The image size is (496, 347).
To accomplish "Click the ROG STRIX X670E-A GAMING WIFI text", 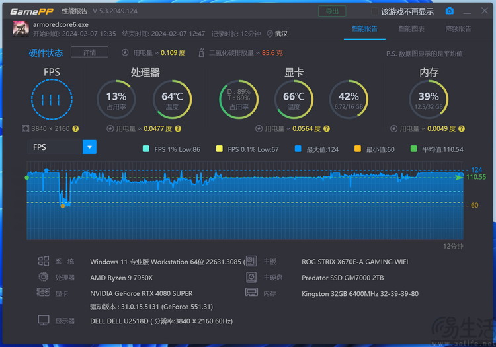I will [x=354, y=262].
